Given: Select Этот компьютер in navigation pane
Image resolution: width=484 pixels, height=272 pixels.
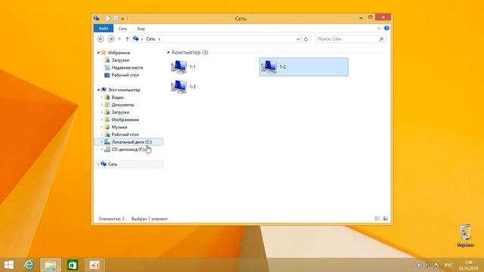Looking at the screenshot, I should click(x=124, y=90).
